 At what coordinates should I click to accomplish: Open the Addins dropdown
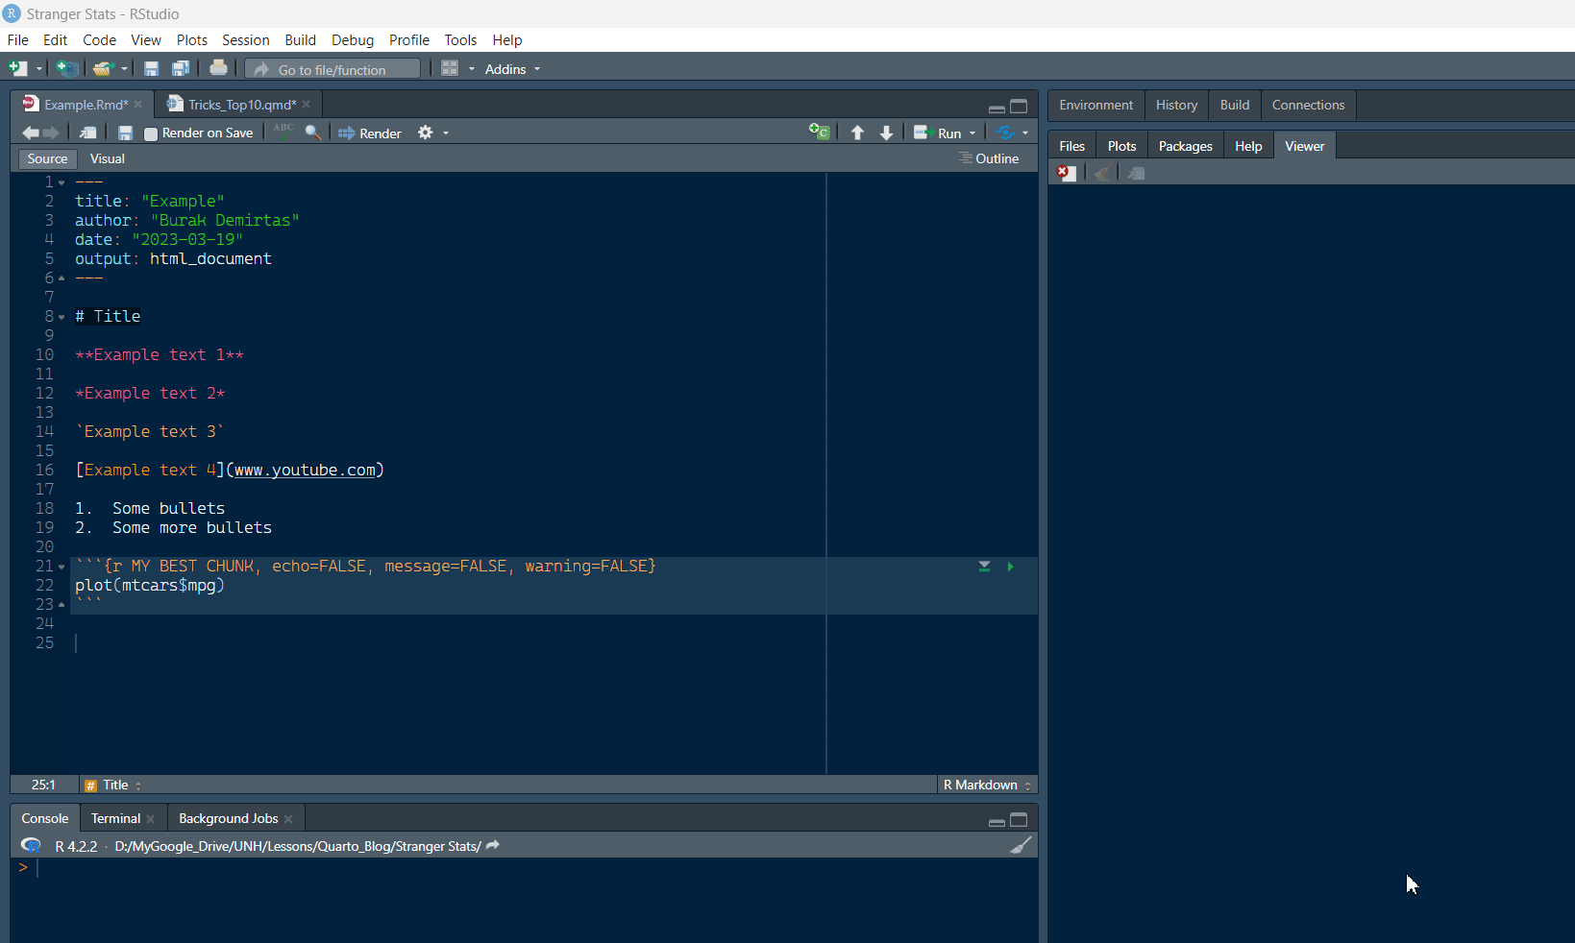point(512,69)
